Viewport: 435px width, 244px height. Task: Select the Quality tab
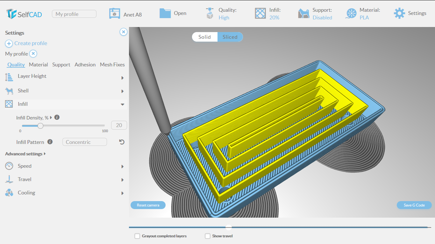[16, 64]
